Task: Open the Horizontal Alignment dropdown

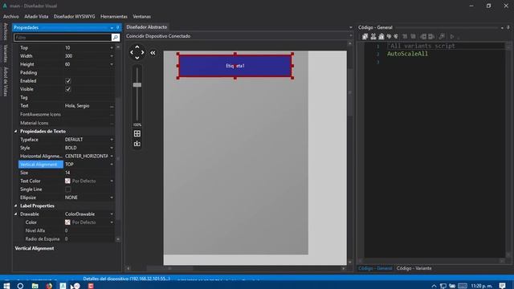Action: pyautogui.click(x=112, y=157)
